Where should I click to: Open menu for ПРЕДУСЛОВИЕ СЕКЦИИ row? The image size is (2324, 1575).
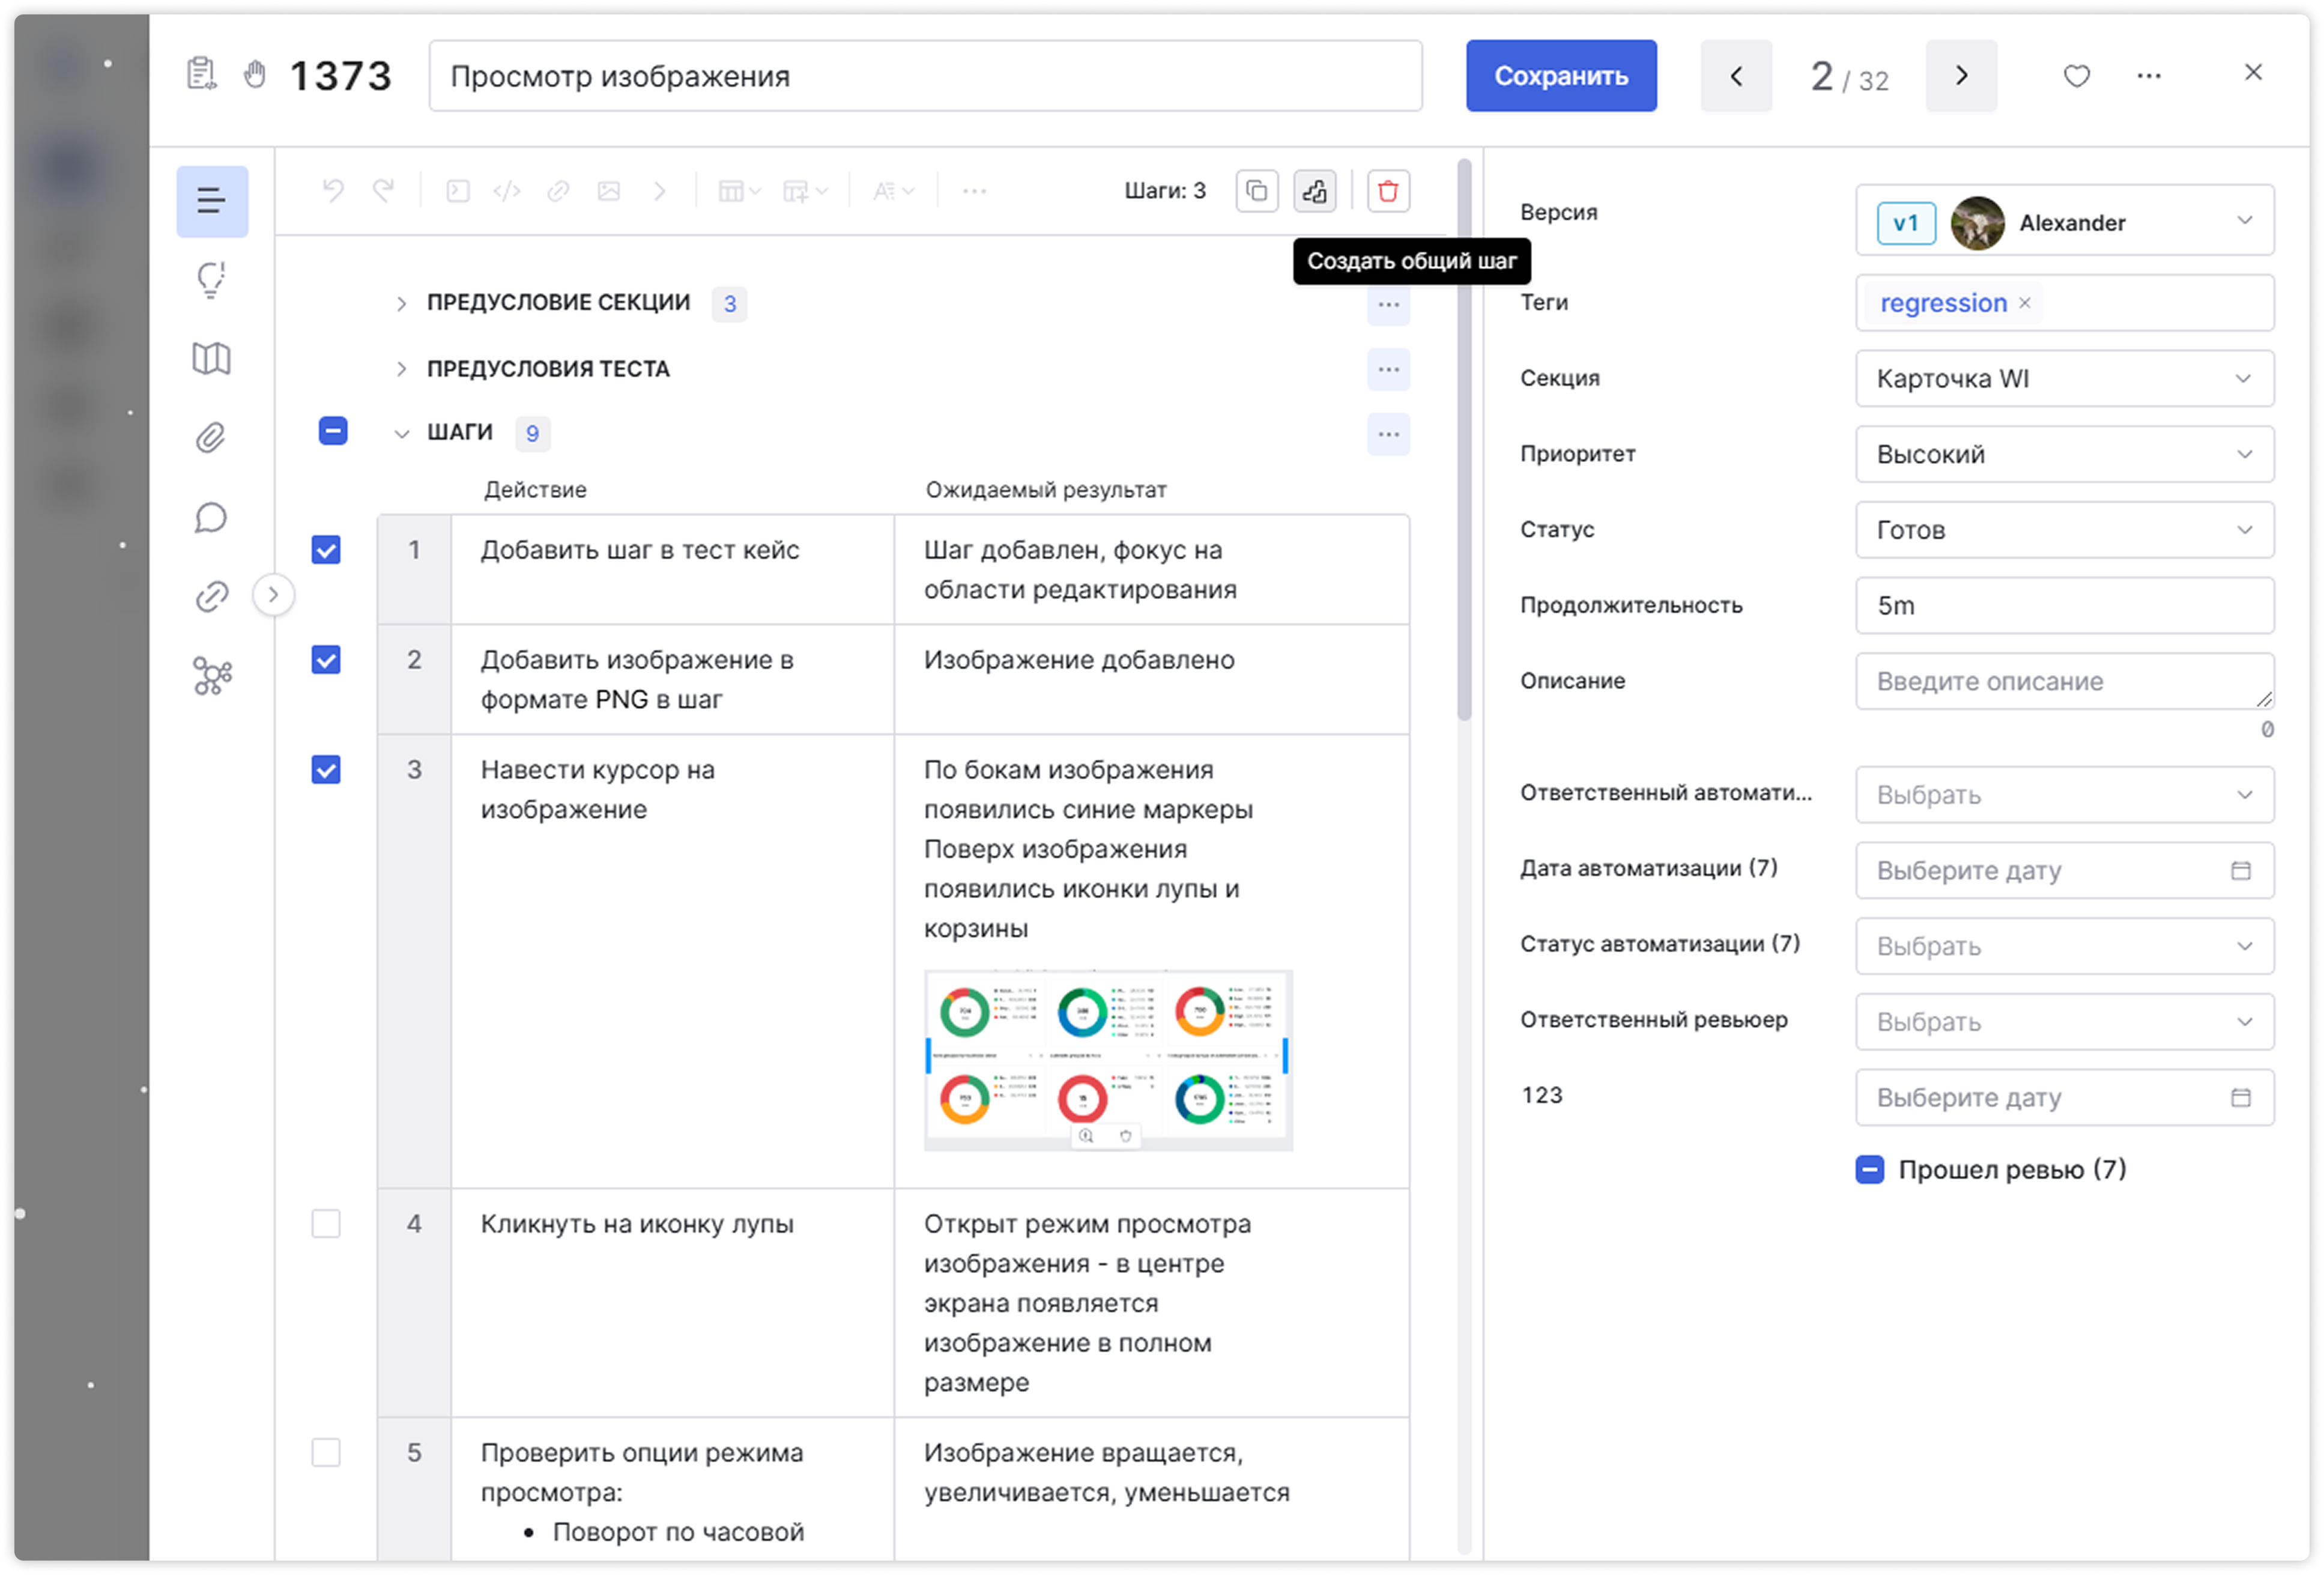click(x=1388, y=304)
